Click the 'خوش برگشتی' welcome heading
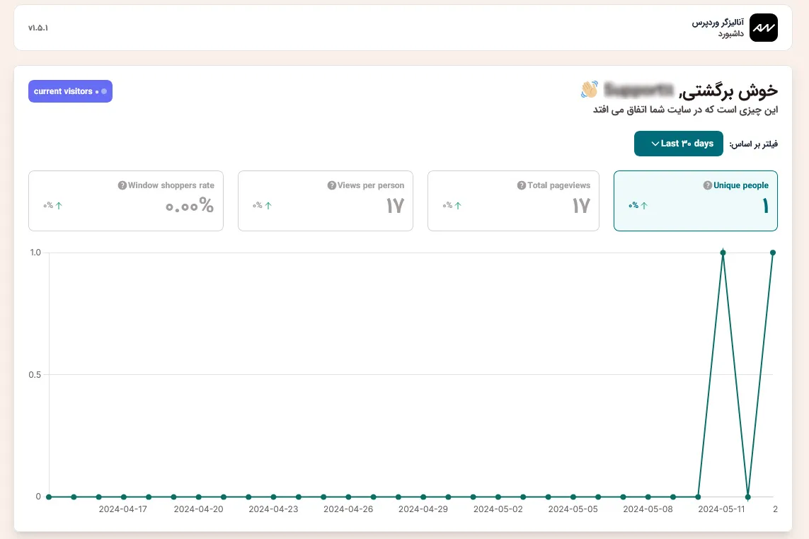 728,91
